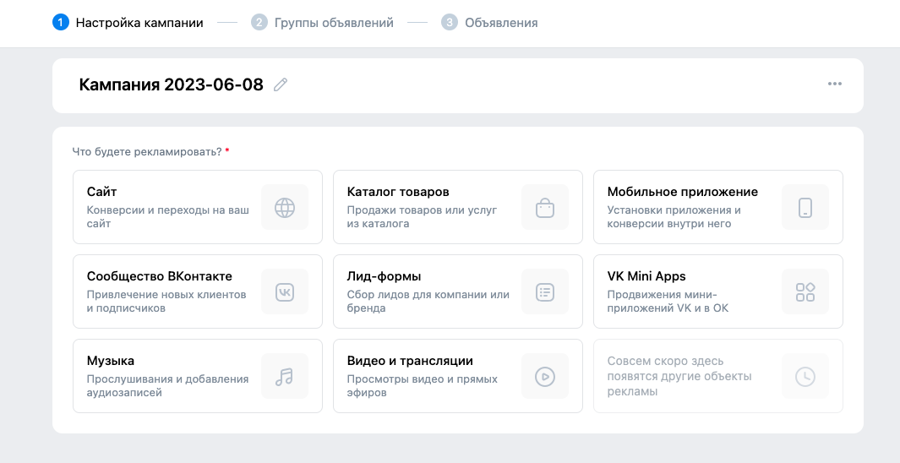Choose Видео и трансляции as the advertising object
The image size is (900, 463).
pos(458,376)
